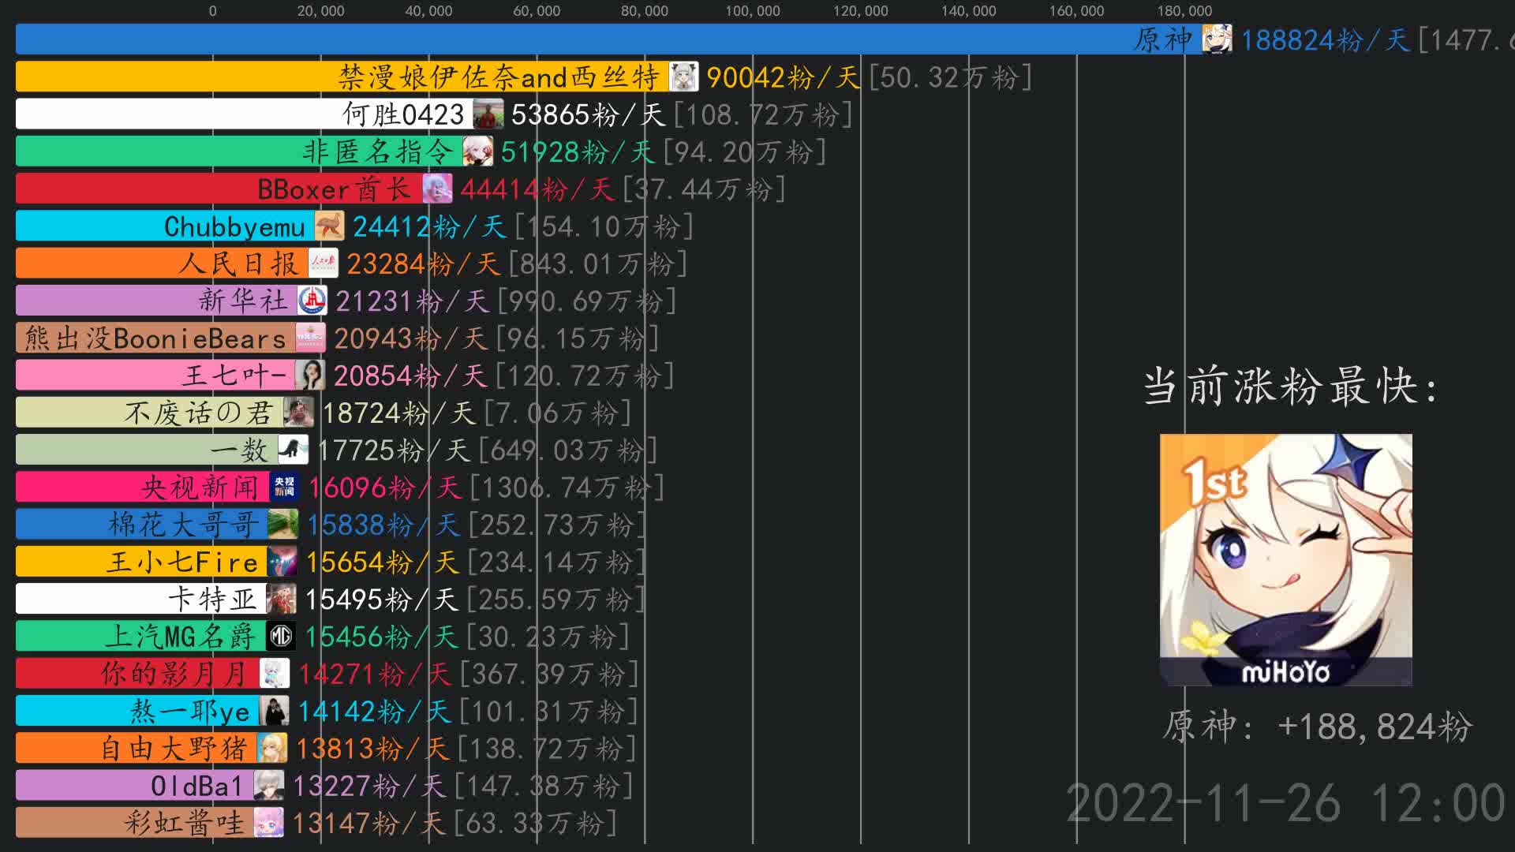Screen dimensions: 1515x852
Task: Click the 卡特亚 avatar icon
Action: 282,599
